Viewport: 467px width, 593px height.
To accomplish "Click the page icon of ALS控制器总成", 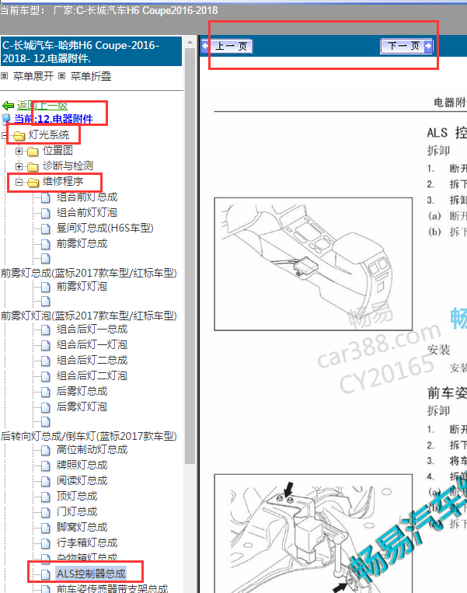I will 45,574.
